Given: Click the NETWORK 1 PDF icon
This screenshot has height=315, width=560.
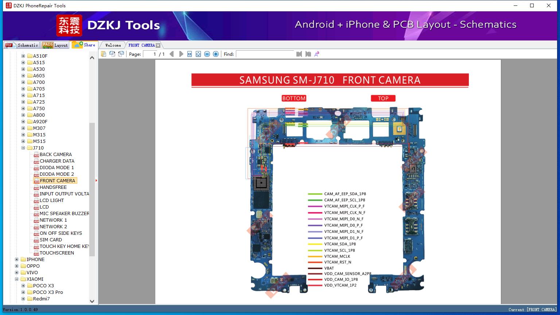Looking at the screenshot, I should point(36,220).
